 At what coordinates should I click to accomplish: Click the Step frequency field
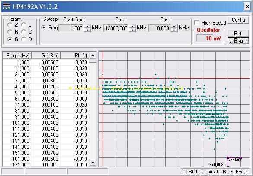(160, 28)
